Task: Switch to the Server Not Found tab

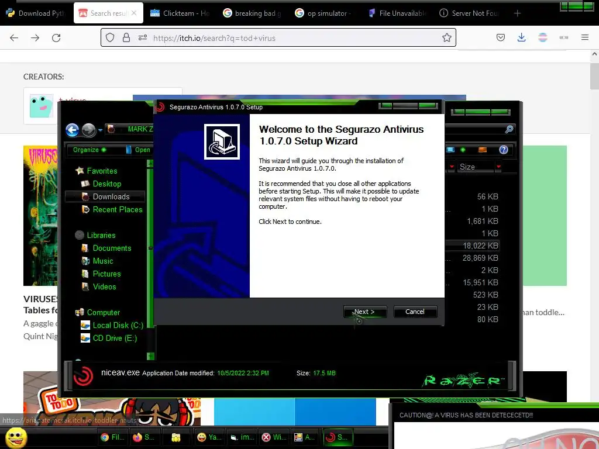Action: [469, 13]
